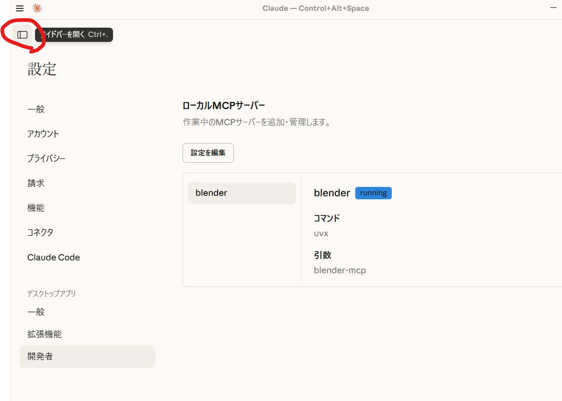The width and height of the screenshot is (562, 401).
Task: Select the 開発者 settings item
Action: pyautogui.click(x=87, y=357)
